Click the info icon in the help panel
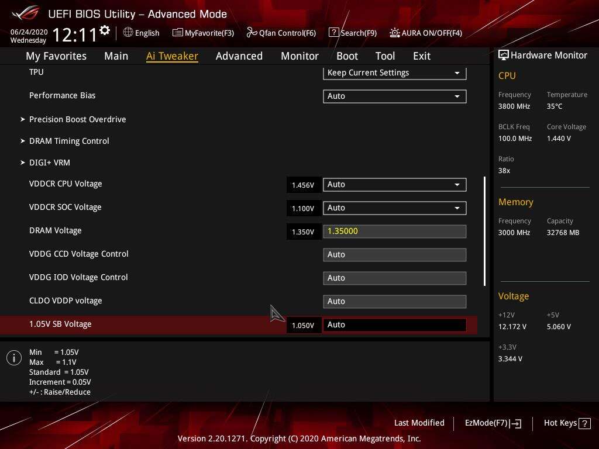Image resolution: width=599 pixels, height=449 pixels. tap(14, 358)
